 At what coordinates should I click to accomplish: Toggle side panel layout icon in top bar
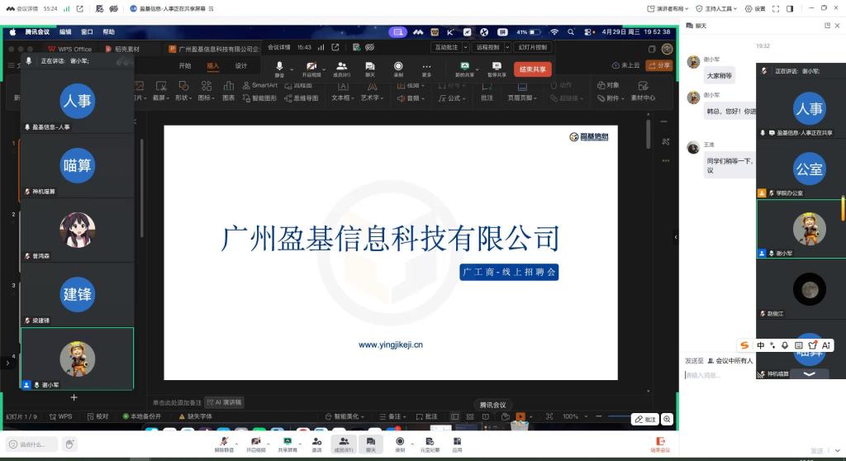790,8
